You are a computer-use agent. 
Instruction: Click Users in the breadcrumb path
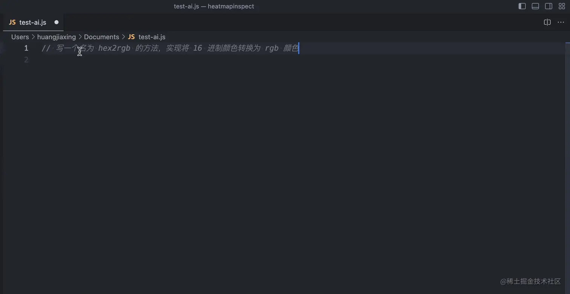pyautogui.click(x=20, y=37)
